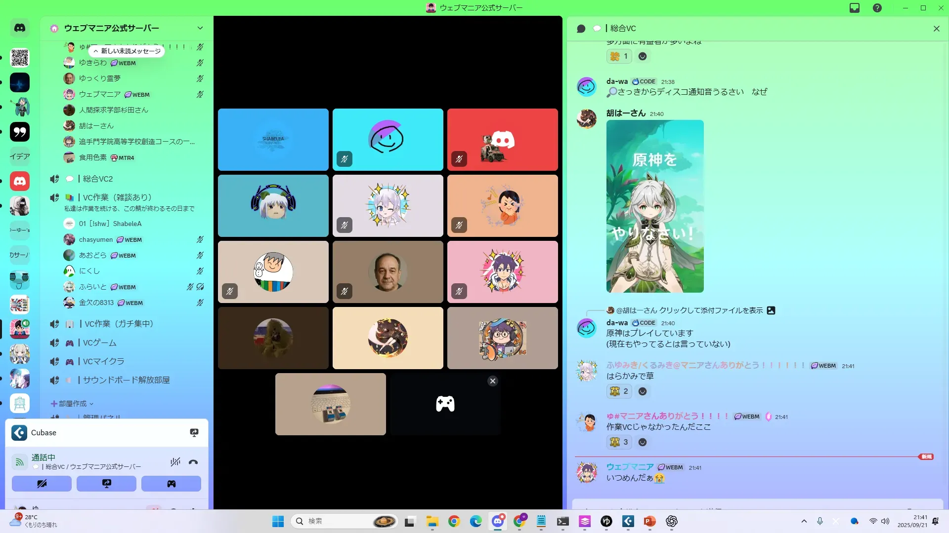The width and height of the screenshot is (949, 533).
Task: Disconnect from the voice call
Action: (x=193, y=462)
